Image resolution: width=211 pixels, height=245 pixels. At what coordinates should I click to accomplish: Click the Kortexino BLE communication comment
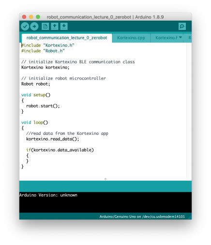pos(78,62)
